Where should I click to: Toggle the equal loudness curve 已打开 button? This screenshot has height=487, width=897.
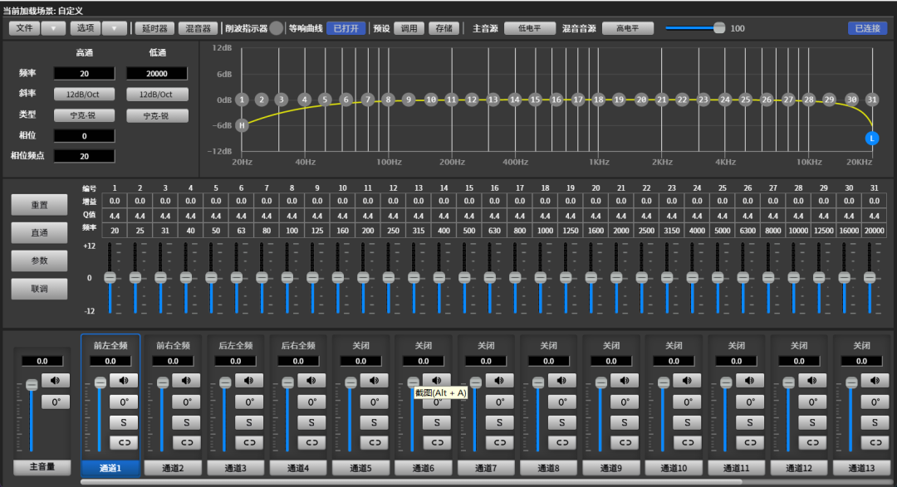click(346, 28)
